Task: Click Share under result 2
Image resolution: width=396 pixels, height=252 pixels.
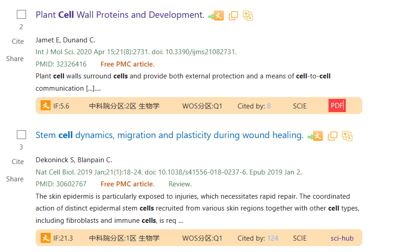Action: [x=15, y=59]
